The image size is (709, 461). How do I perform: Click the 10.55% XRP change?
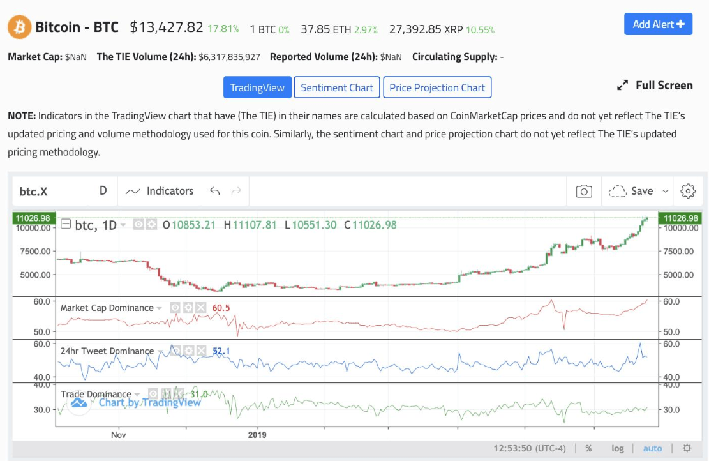click(x=480, y=30)
